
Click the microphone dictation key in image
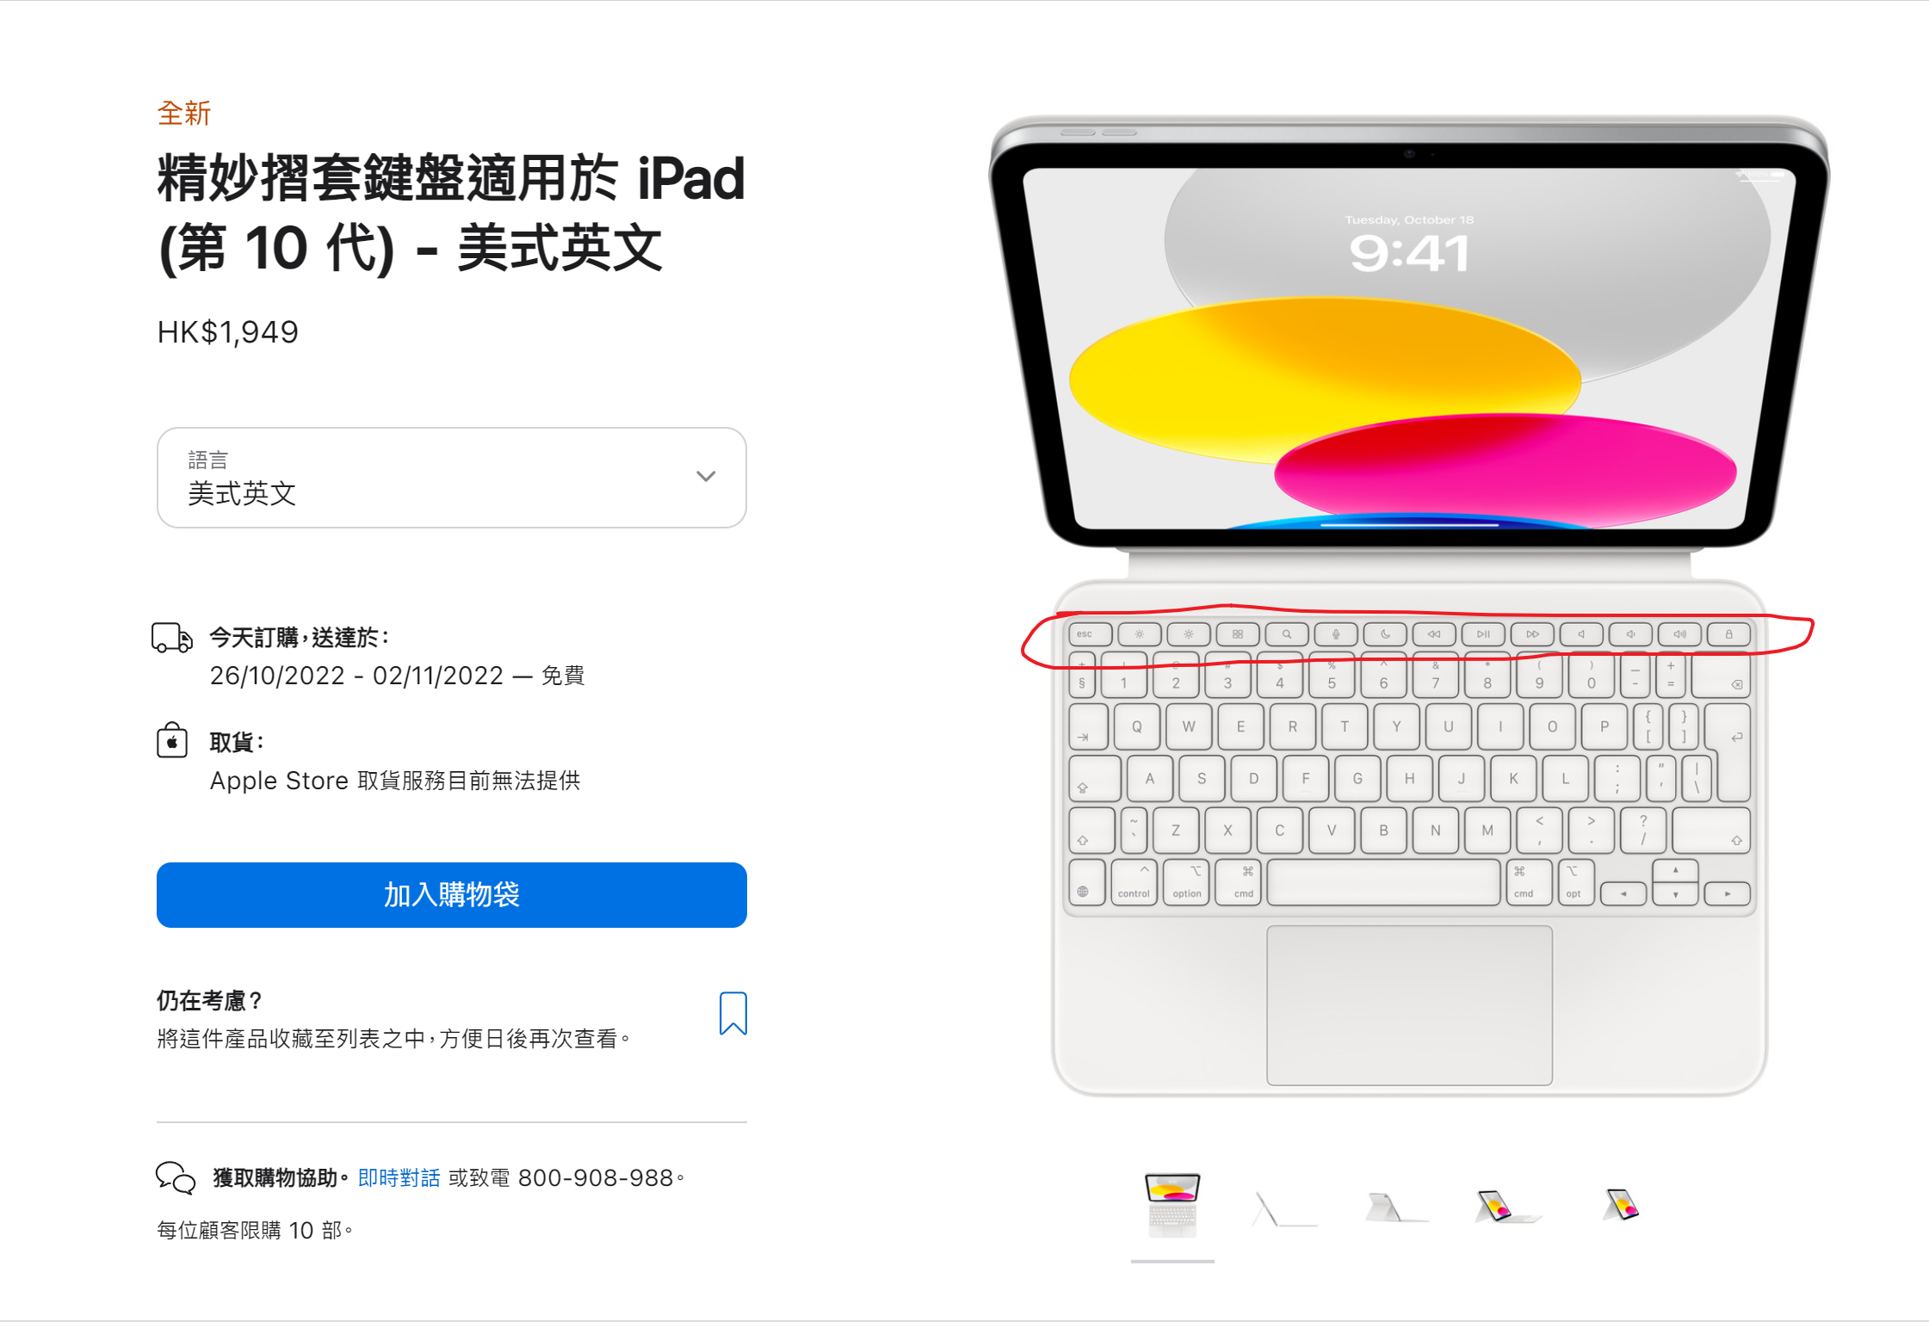pyautogui.click(x=1335, y=634)
